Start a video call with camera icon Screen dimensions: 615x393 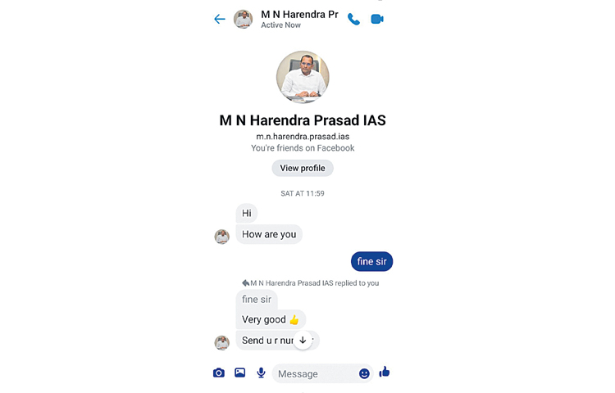click(x=377, y=19)
